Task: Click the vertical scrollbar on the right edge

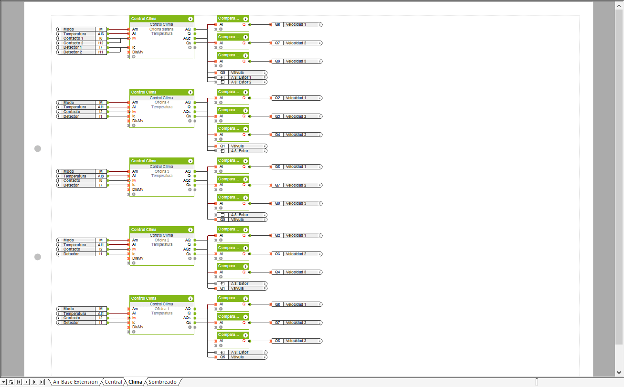Action: [x=620, y=191]
